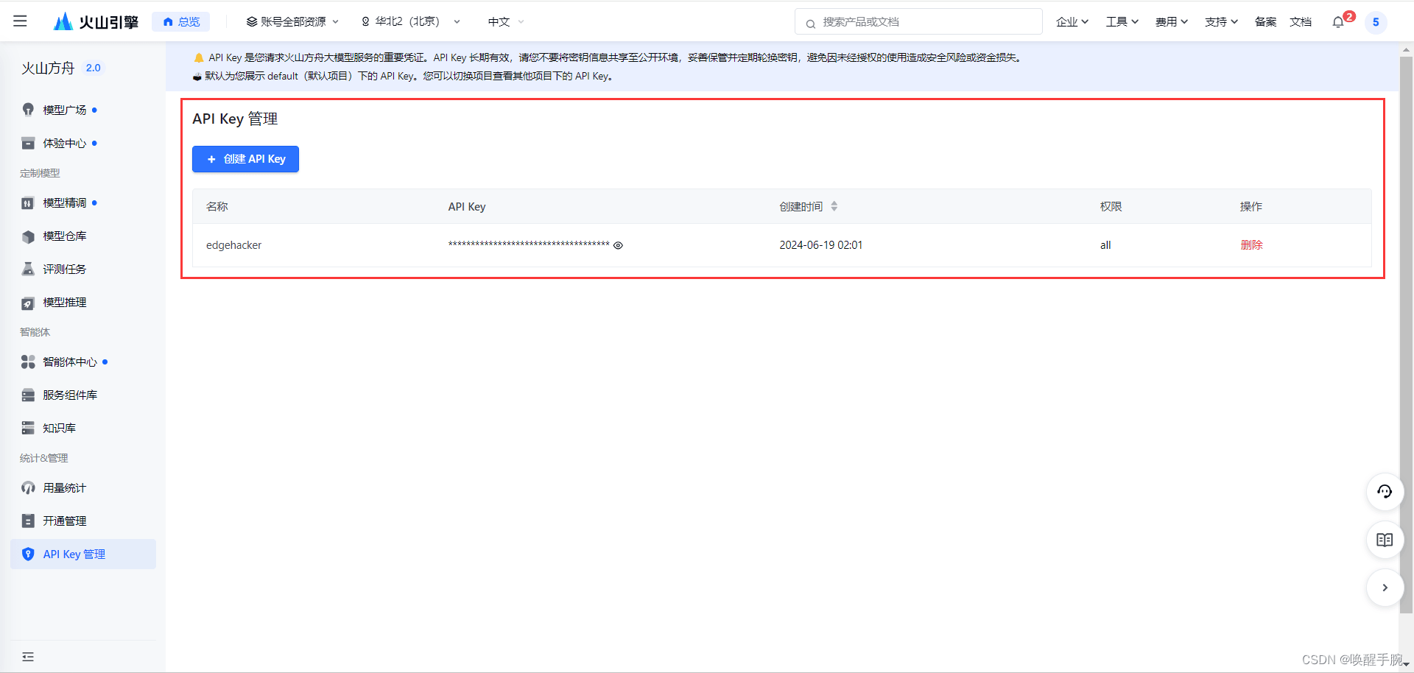
Task: Delete the edgehacker key via 删除
Action: 1251,245
